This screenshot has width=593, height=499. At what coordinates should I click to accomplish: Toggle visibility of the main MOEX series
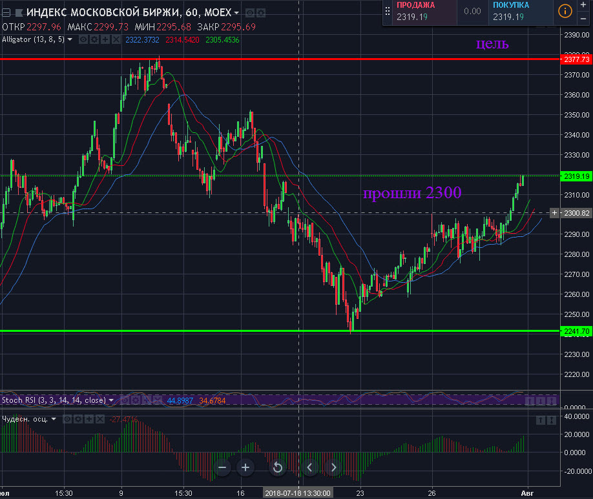[x=249, y=13]
